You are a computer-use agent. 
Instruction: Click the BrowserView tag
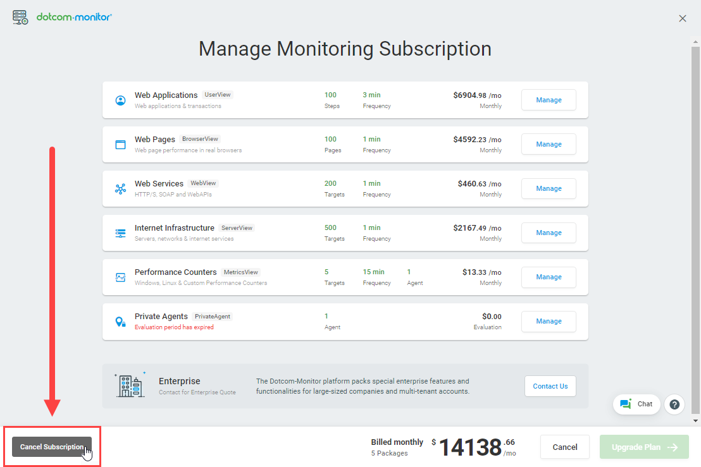coord(201,139)
